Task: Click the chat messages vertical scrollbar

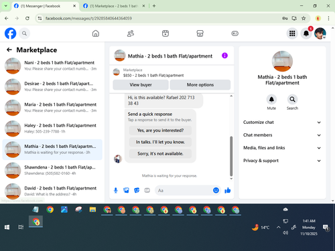Action: point(231,156)
